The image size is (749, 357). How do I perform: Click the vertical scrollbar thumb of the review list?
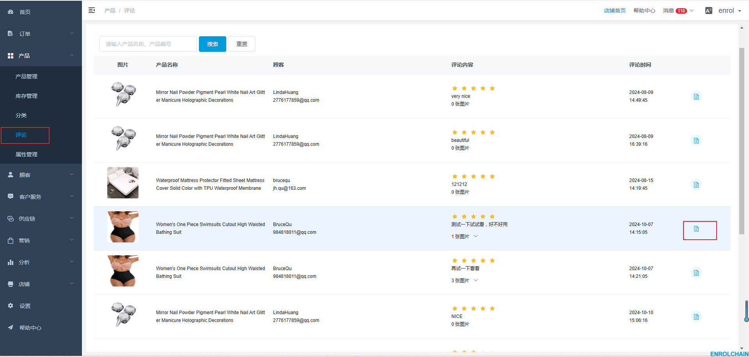point(742,141)
